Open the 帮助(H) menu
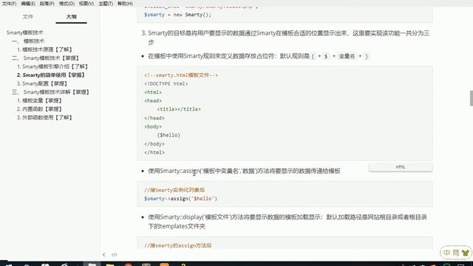The height and width of the screenshot is (266, 473). [x=125, y=4]
